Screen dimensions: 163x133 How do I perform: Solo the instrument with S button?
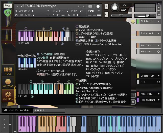(x=106, y=6)
